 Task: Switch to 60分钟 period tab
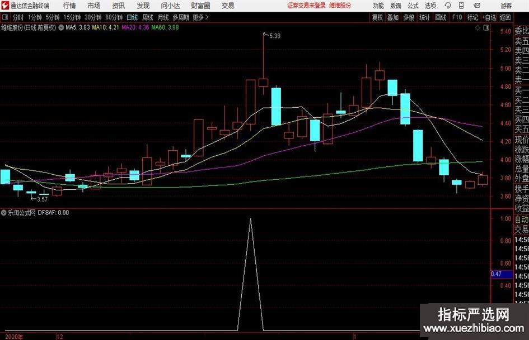[x=114, y=17]
